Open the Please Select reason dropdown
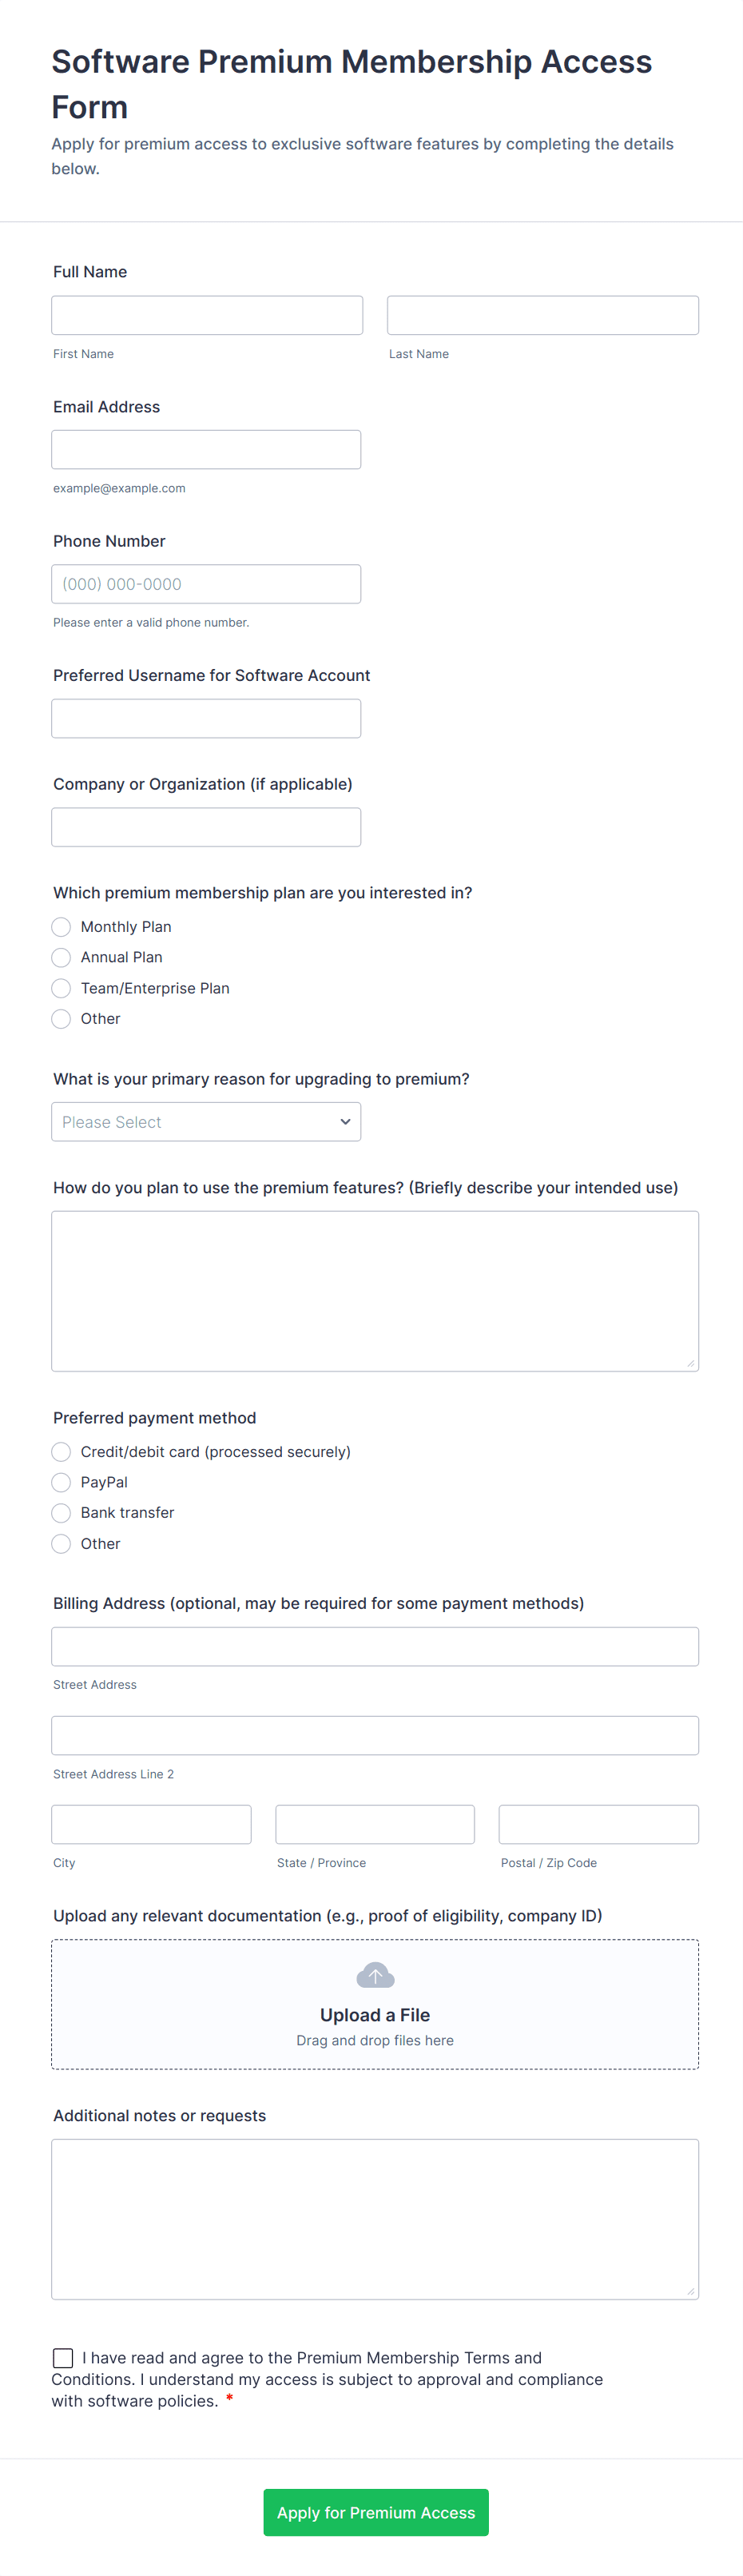This screenshot has height=2576, width=743. click(x=206, y=1121)
